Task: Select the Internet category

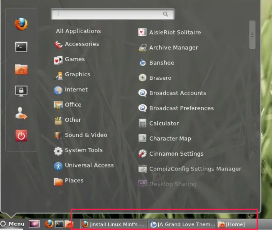Action: [x=71, y=90]
